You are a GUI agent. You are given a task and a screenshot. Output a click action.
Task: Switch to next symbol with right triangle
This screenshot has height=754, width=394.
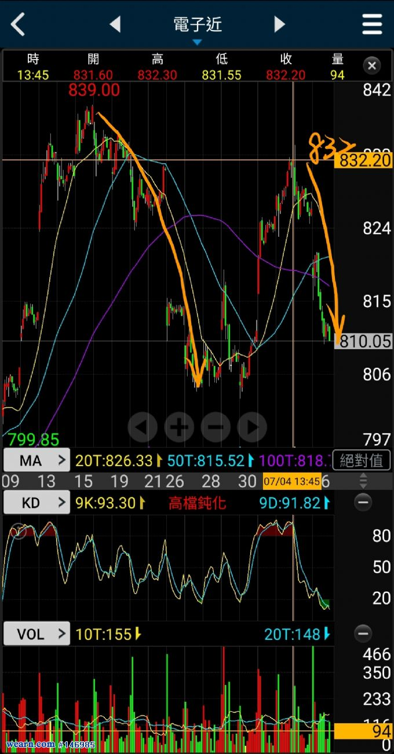[x=279, y=24]
